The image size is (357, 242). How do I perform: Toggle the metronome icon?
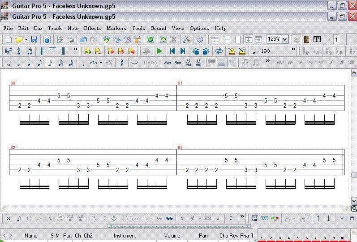pyautogui.click(x=232, y=51)
